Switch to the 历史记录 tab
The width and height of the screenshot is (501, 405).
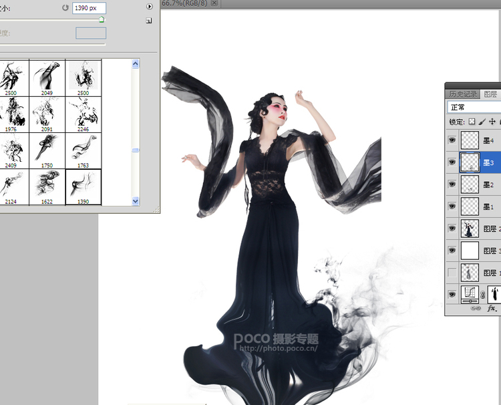[x=463, y=94]
